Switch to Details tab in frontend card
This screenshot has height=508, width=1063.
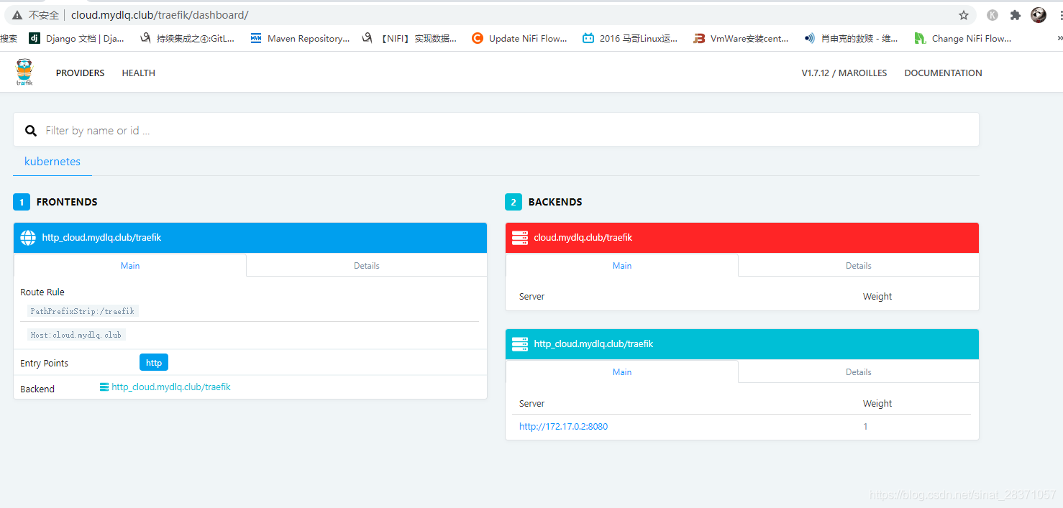coord(367,265)
